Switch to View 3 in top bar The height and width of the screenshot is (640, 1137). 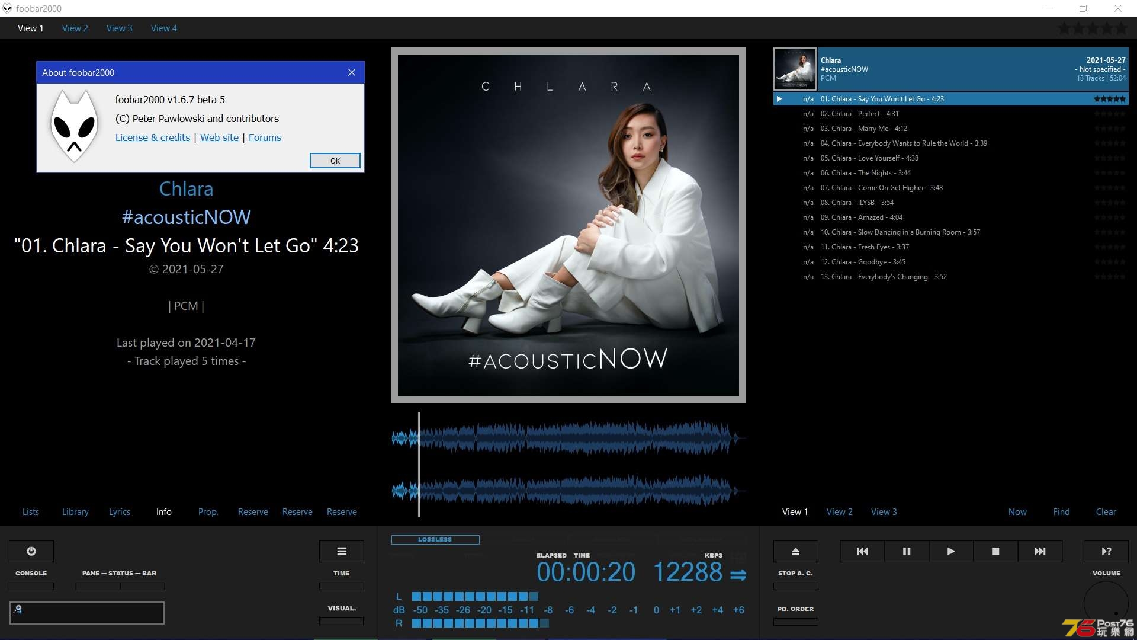click(120, 28)
